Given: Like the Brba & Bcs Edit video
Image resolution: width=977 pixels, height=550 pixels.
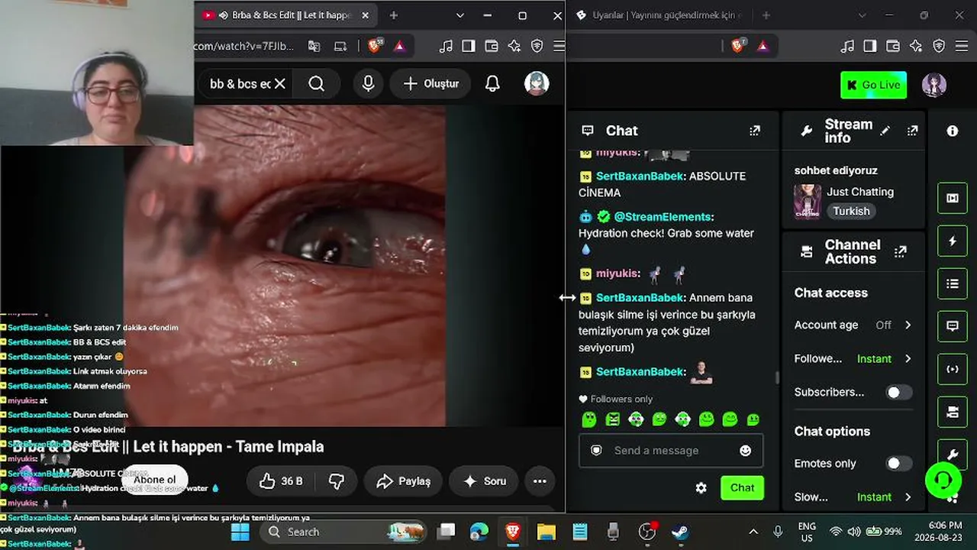Looking at the screenshot, I should (x=281, y=481).
